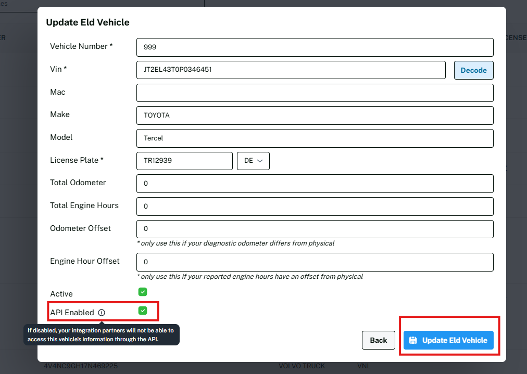Image resolution: width=527 pixels, height=374 pixels.
Task: Edit the Model field showing Tercel
Action: tap(315, 138)
